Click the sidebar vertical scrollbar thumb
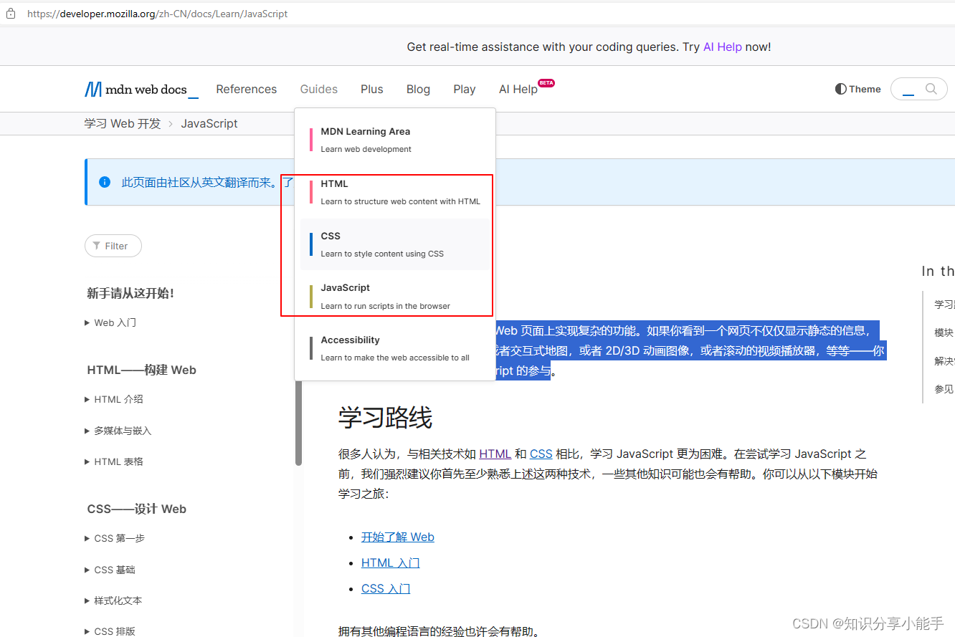Image resolution: width=955 pixels, height=637 pixels. pos(298,423)
